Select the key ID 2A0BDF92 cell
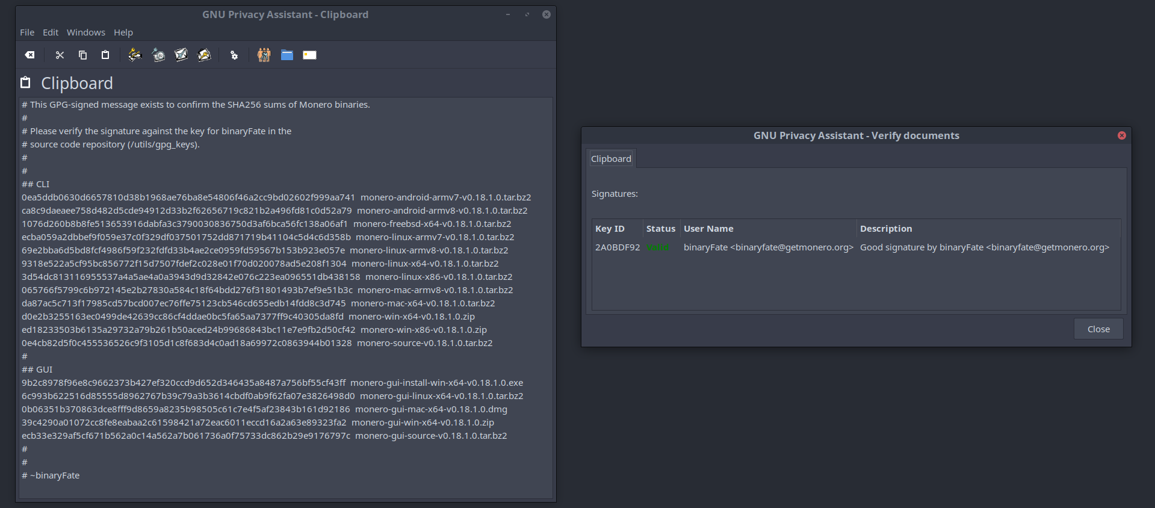The width and height of the screenshot is (1155, 508). (618, 247)
